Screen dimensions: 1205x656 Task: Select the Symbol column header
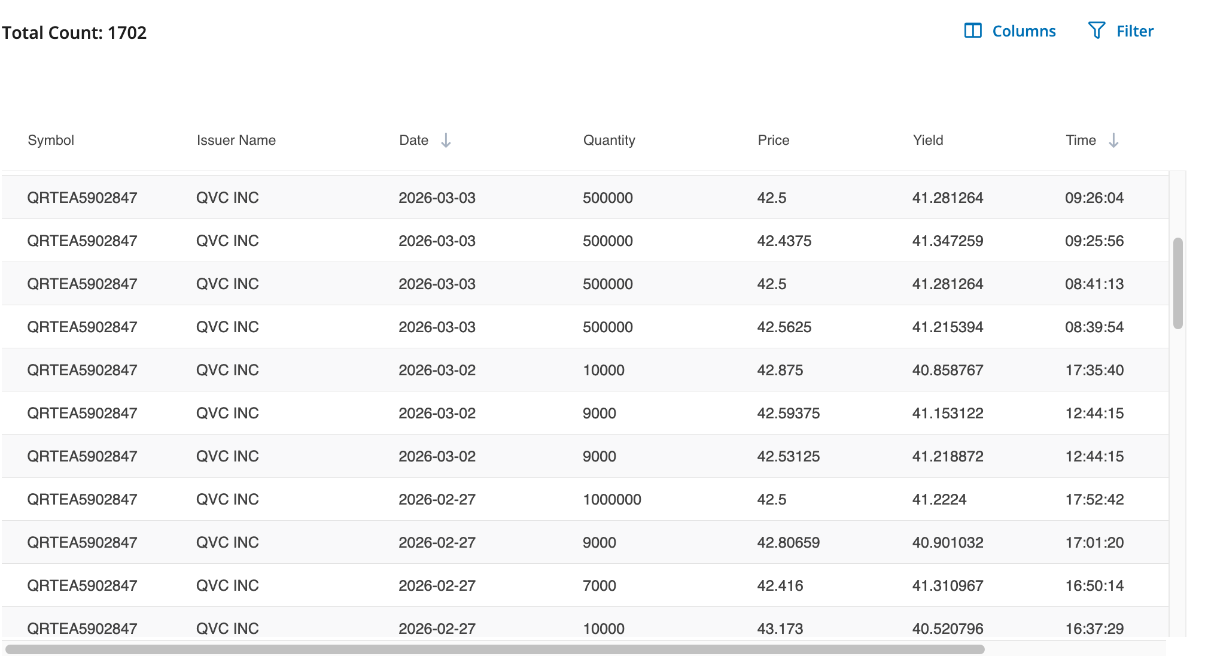tap(51, 140)
